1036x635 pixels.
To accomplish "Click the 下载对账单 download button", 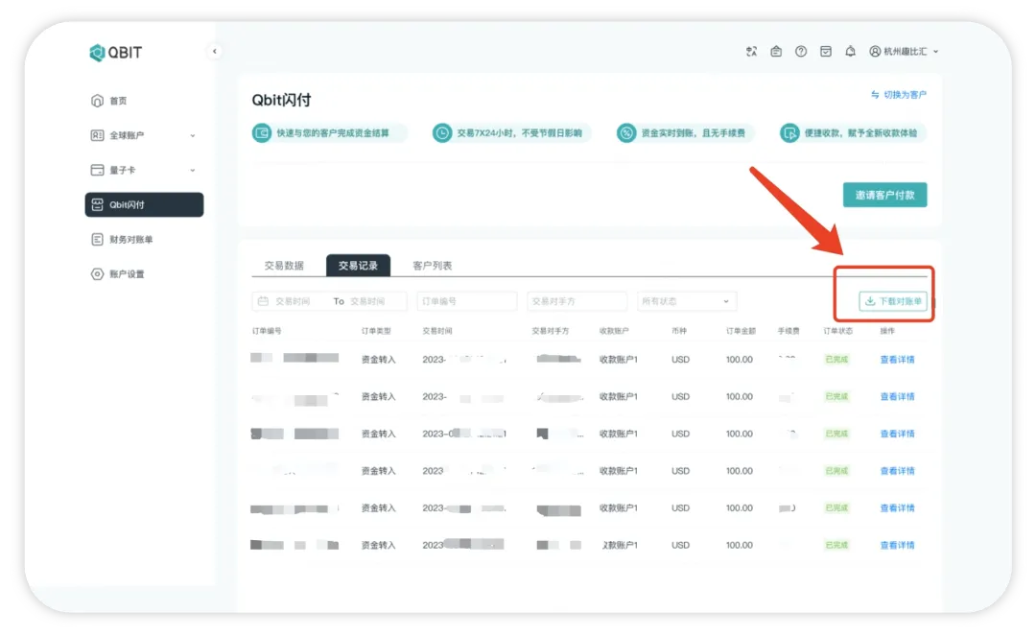I will pos(893,301).
